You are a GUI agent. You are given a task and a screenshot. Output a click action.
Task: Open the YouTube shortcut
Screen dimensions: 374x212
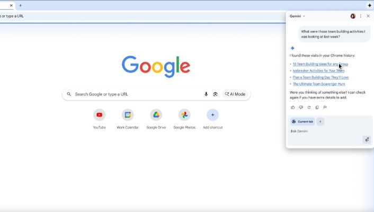point(99,115)
